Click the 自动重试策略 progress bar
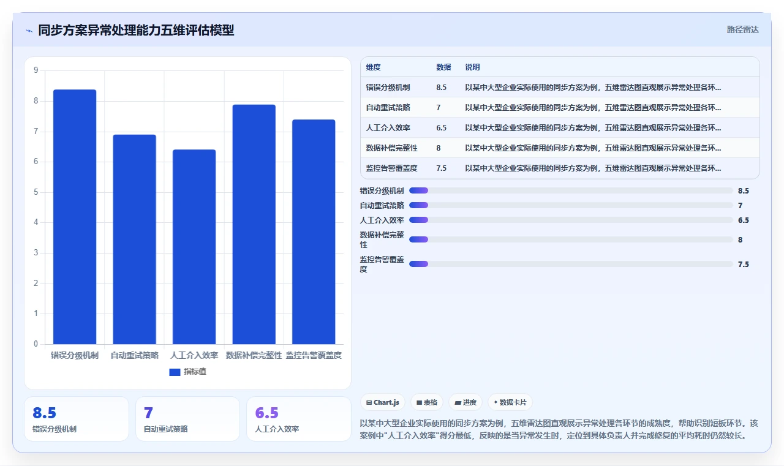784x466 pixels. 571,205
